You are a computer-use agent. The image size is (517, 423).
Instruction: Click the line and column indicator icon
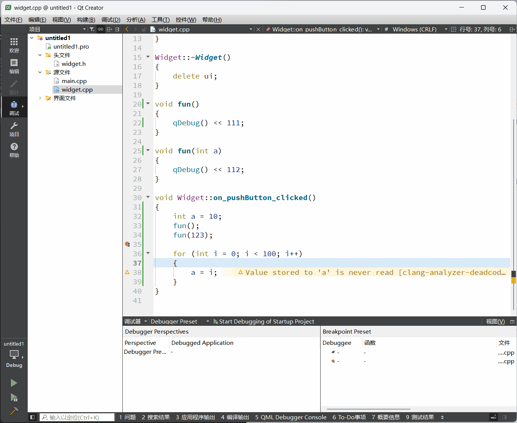coord(453,29)
